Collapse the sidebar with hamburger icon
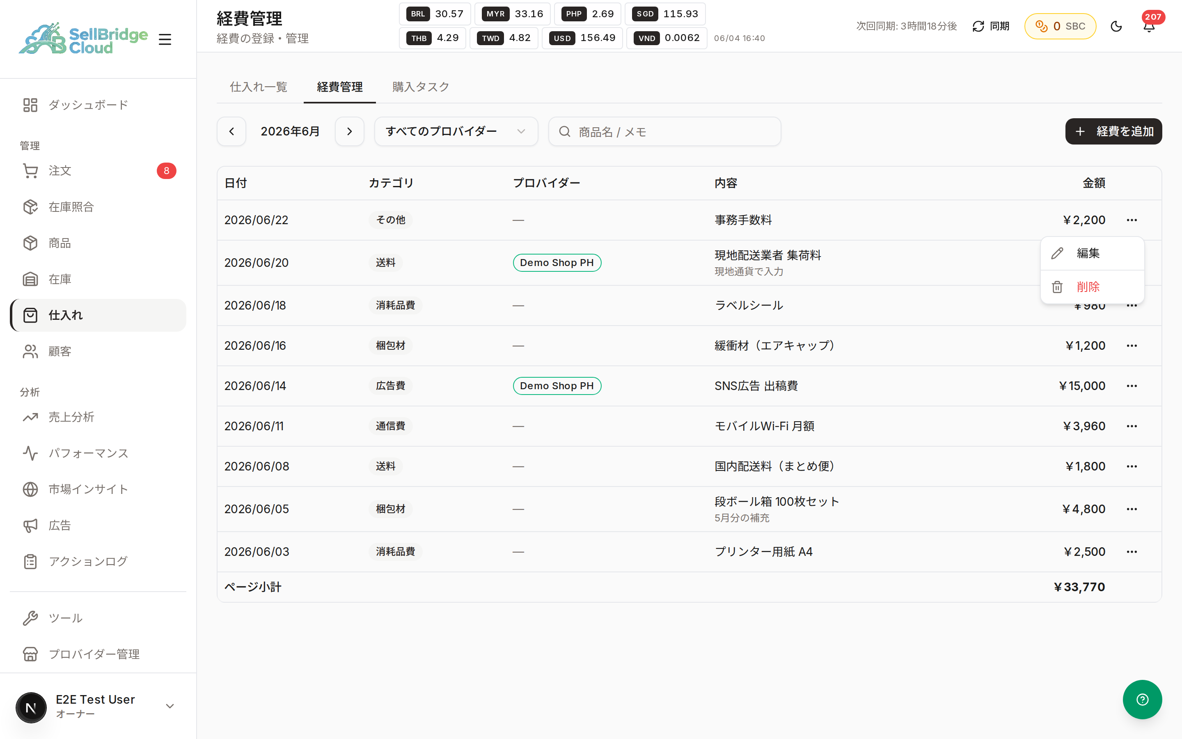The height and width of the screenshot is (739, 1182). tap(165, 39)
